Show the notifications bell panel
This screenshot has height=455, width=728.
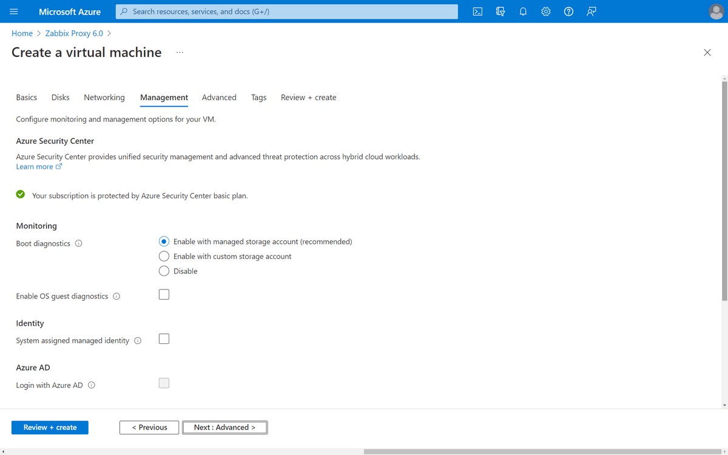(523, 12)
